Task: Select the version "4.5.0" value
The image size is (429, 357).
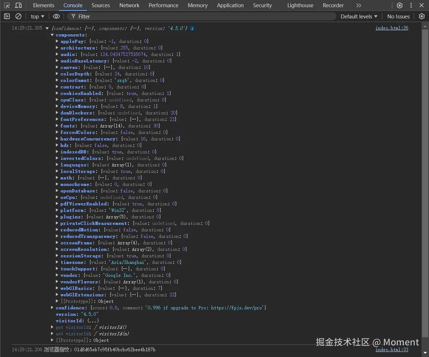Action: point(90,314)
